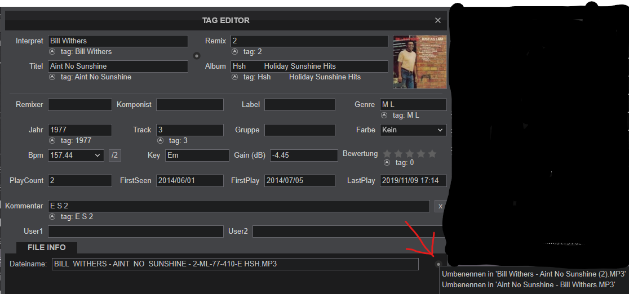Click the LastPlay field 2019/11/09 17:14

click(x=413, y=180)
